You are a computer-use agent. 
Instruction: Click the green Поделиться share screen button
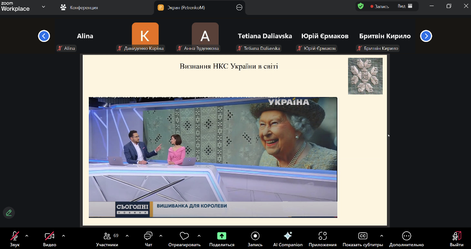pyautogui.click(x=222, y=236)
